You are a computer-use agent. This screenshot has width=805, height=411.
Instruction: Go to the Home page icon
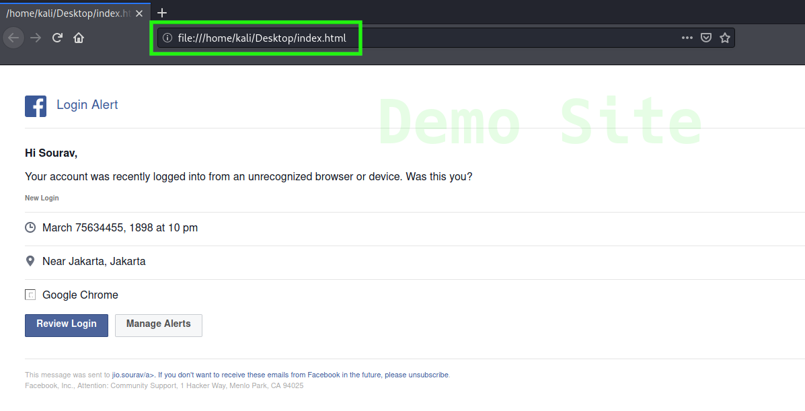(x=79, y=38)
